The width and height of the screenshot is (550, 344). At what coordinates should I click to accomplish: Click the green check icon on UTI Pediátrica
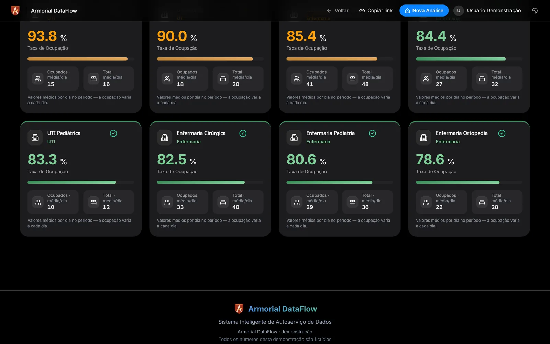tap(113, 133)
